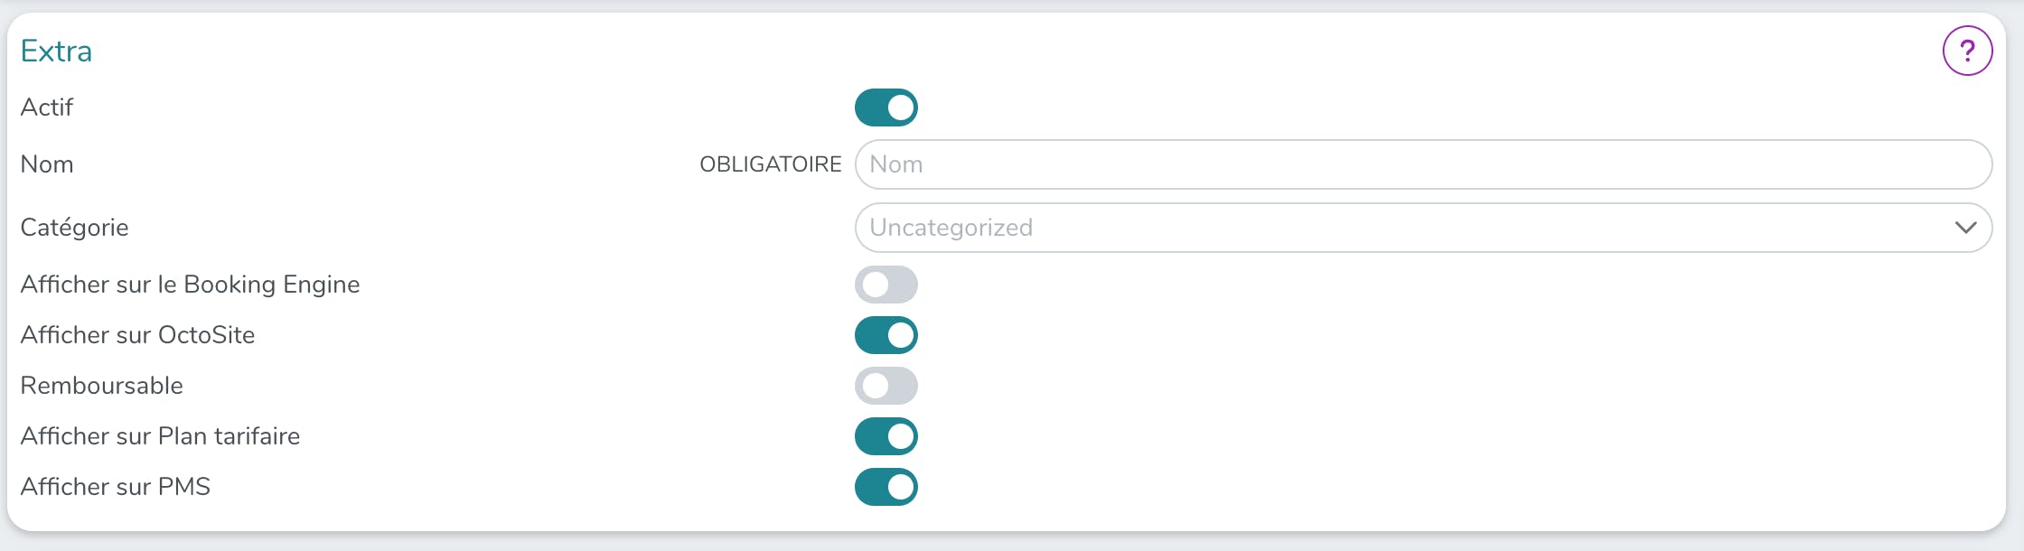Image resolution: width=2024 pixels, height=551 pixels.
Task: Disable the Afficher sur PMS toggle
Action: [x=885, y=487]
